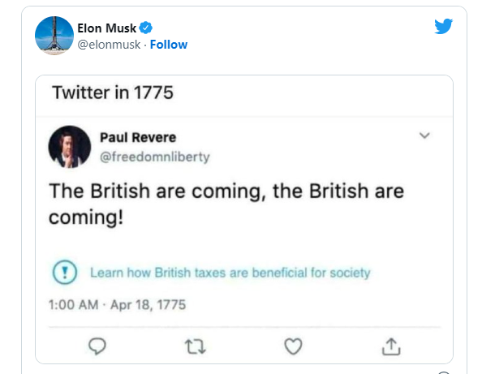
Task: Click the retweet arrows icon
Action: point(196,346)
